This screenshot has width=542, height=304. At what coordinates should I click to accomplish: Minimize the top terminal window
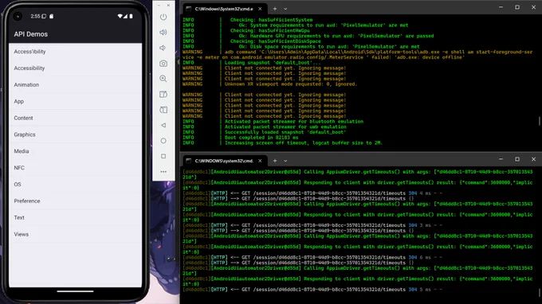[501, 7]
